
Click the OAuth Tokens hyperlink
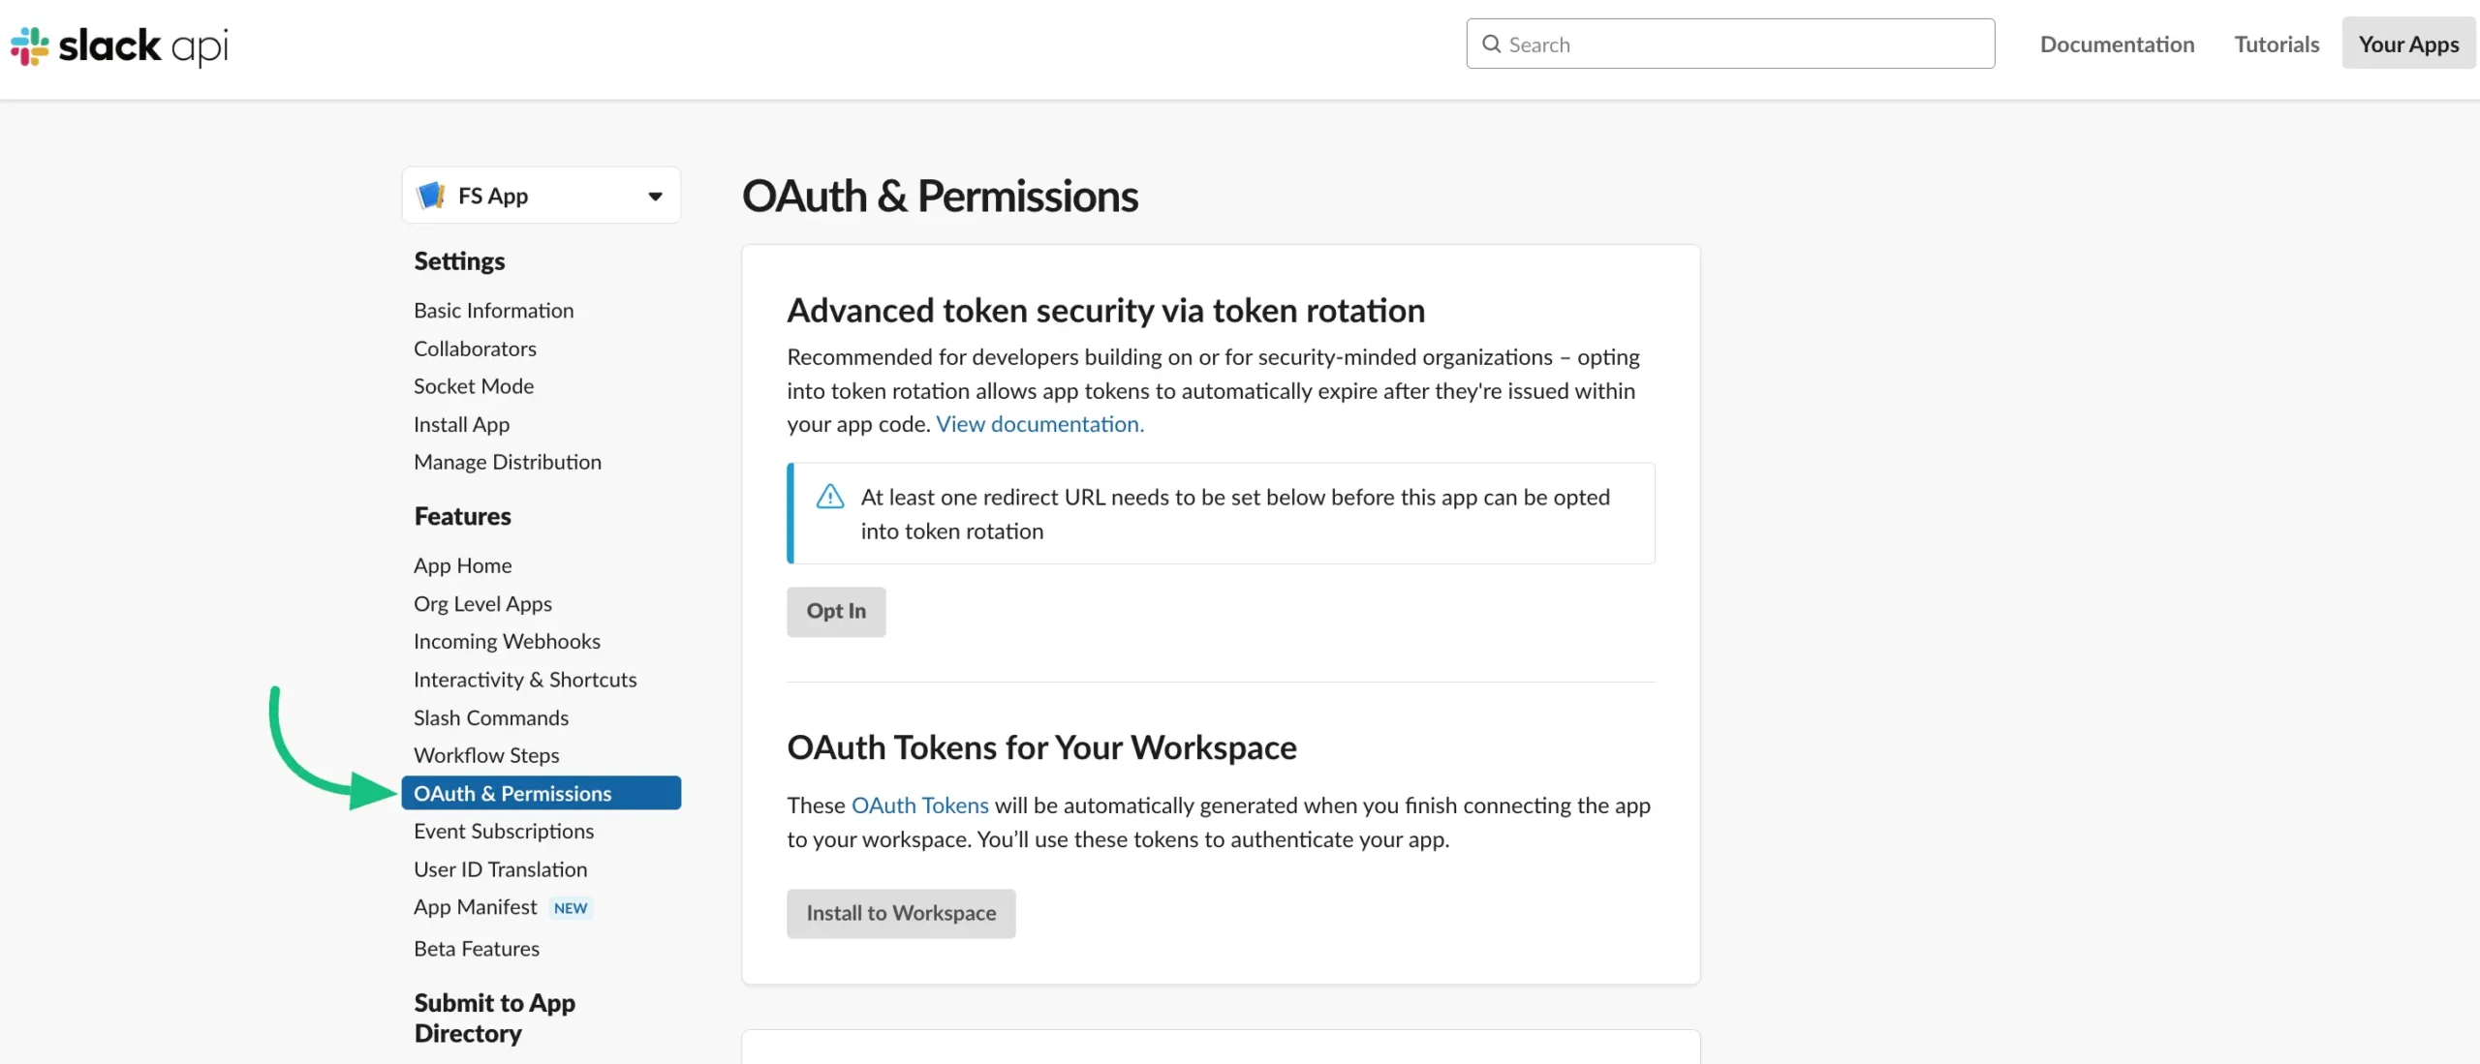919,805
